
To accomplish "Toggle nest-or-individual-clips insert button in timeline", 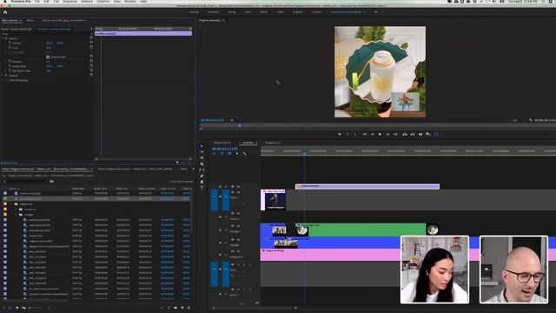I will [x=215, y=154].
